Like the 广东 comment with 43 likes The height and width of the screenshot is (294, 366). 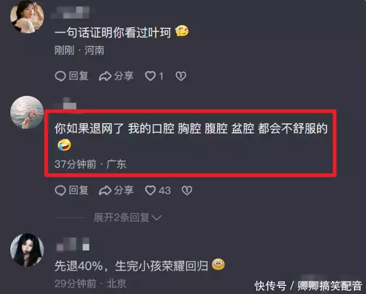click(151, 191)
